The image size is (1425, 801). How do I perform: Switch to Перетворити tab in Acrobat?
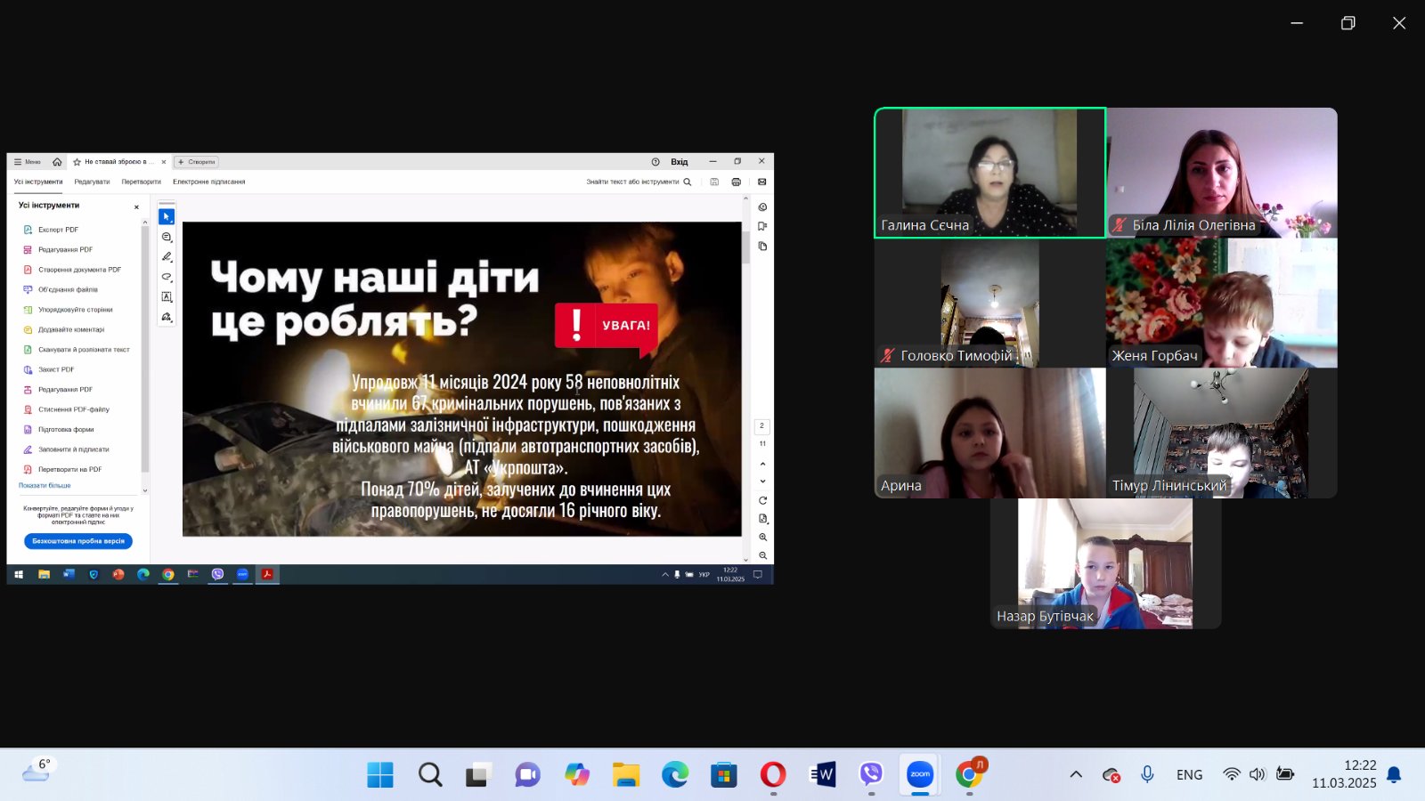click(x=142, y=182)
